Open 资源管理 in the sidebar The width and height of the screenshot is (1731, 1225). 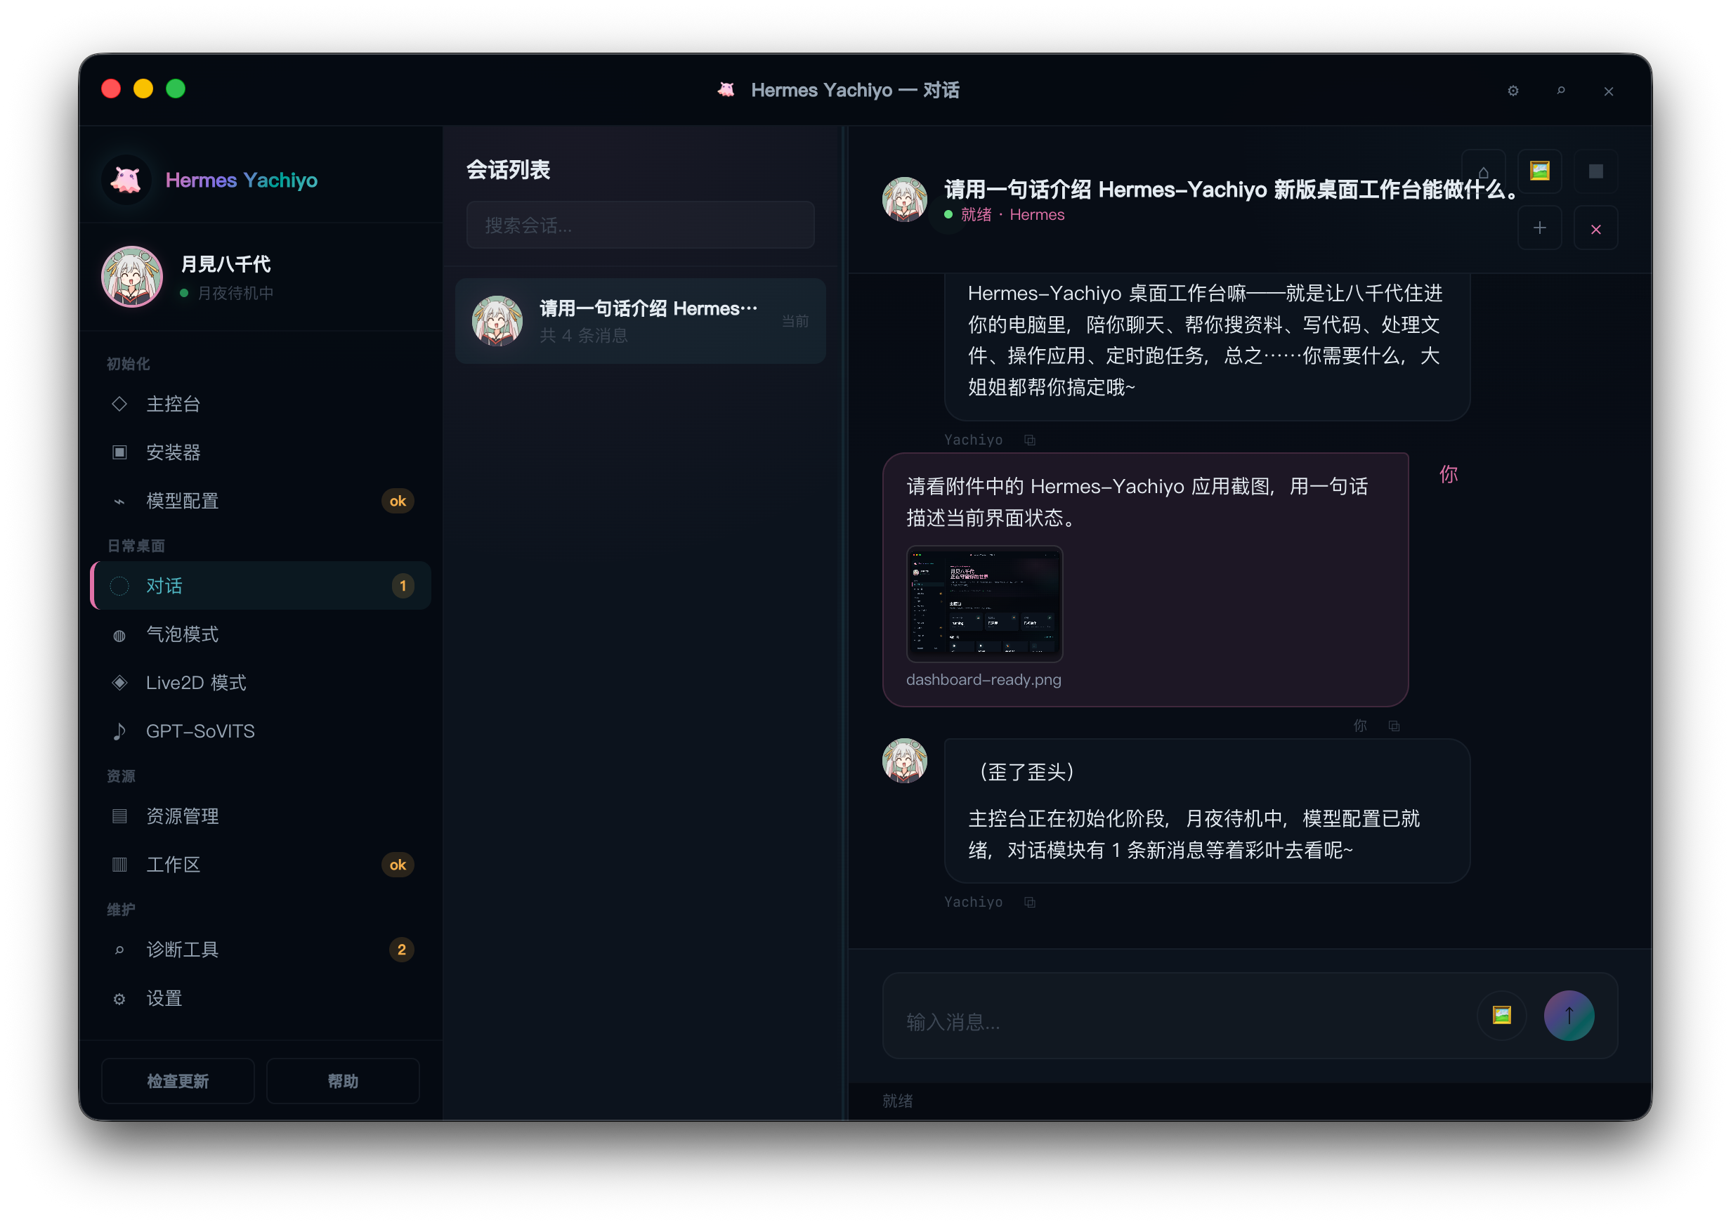tap(260, 816)
